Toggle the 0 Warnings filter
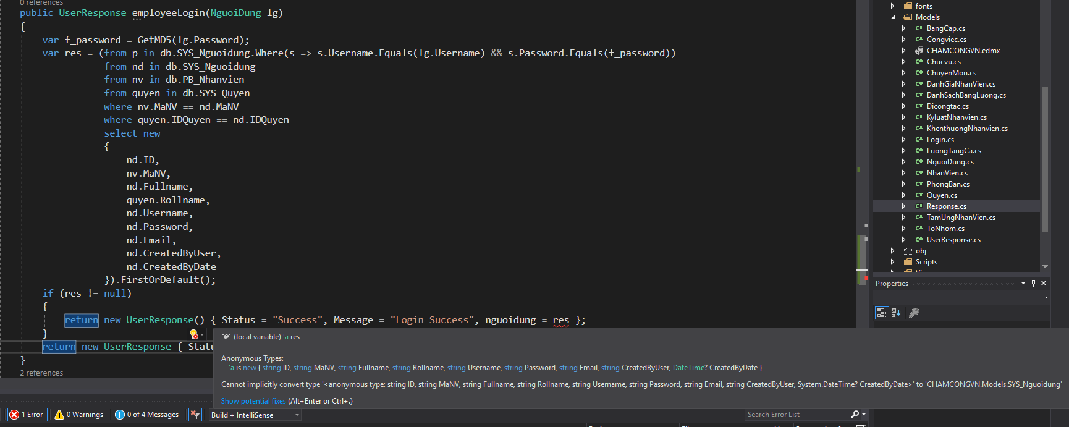 (x=80, y=415)
